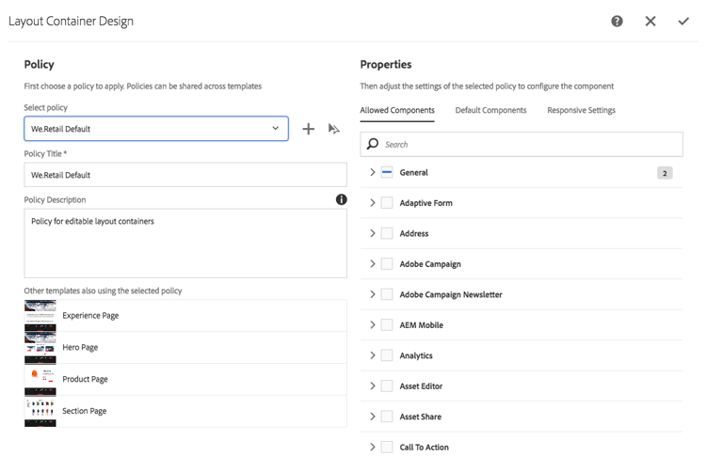Image resolution: width=706 pixels, height=456 pixels.
Task: Cancel the dialog with X icon
Action: click(x=650, y=21)
